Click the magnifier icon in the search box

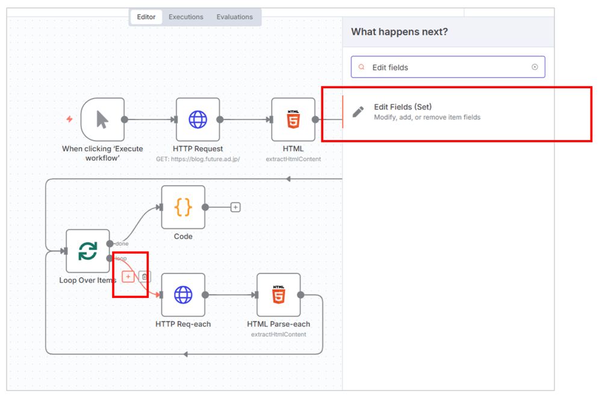tap(362, 67)
